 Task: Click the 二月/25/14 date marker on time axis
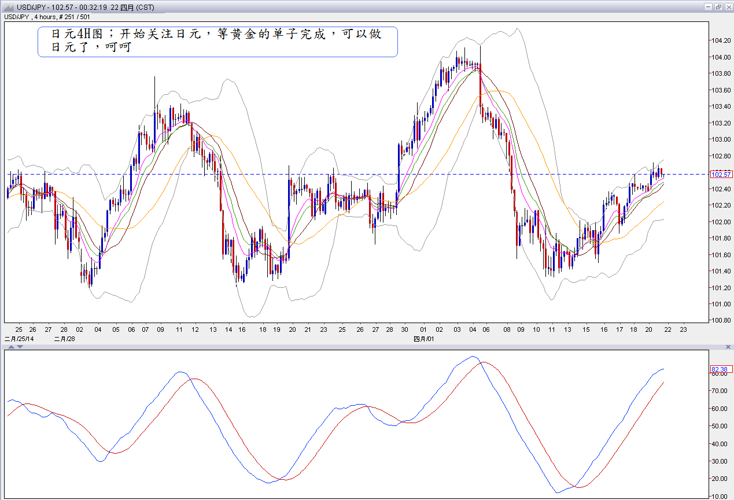point(20,339)
